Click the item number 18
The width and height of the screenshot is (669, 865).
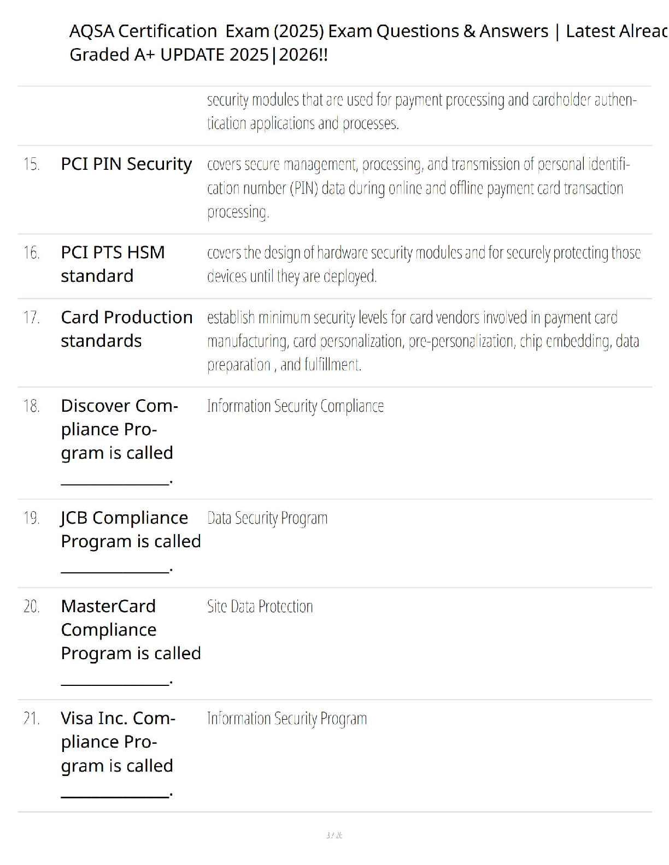click(x=32, y=406)
